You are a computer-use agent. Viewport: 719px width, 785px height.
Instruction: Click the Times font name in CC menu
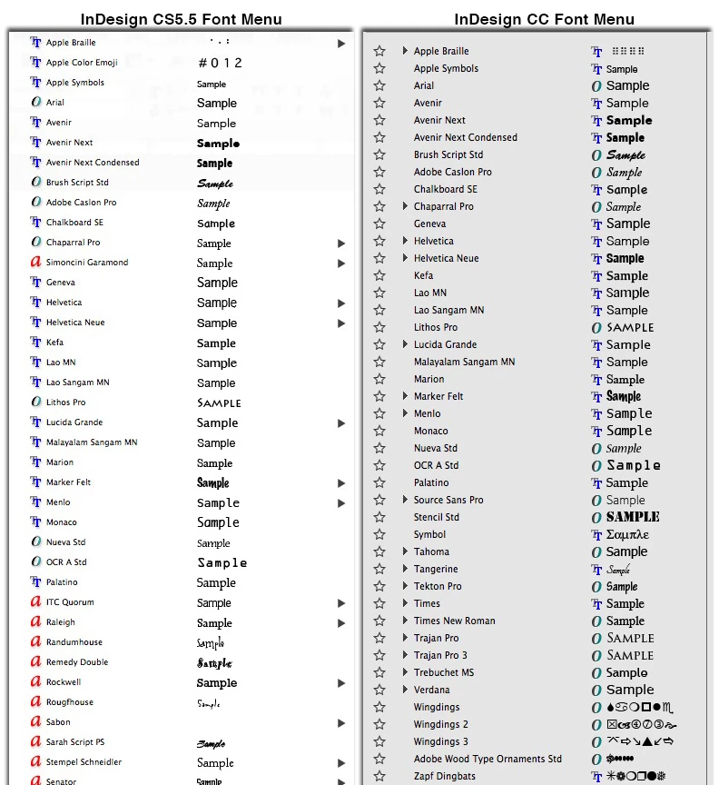point(427,603)
